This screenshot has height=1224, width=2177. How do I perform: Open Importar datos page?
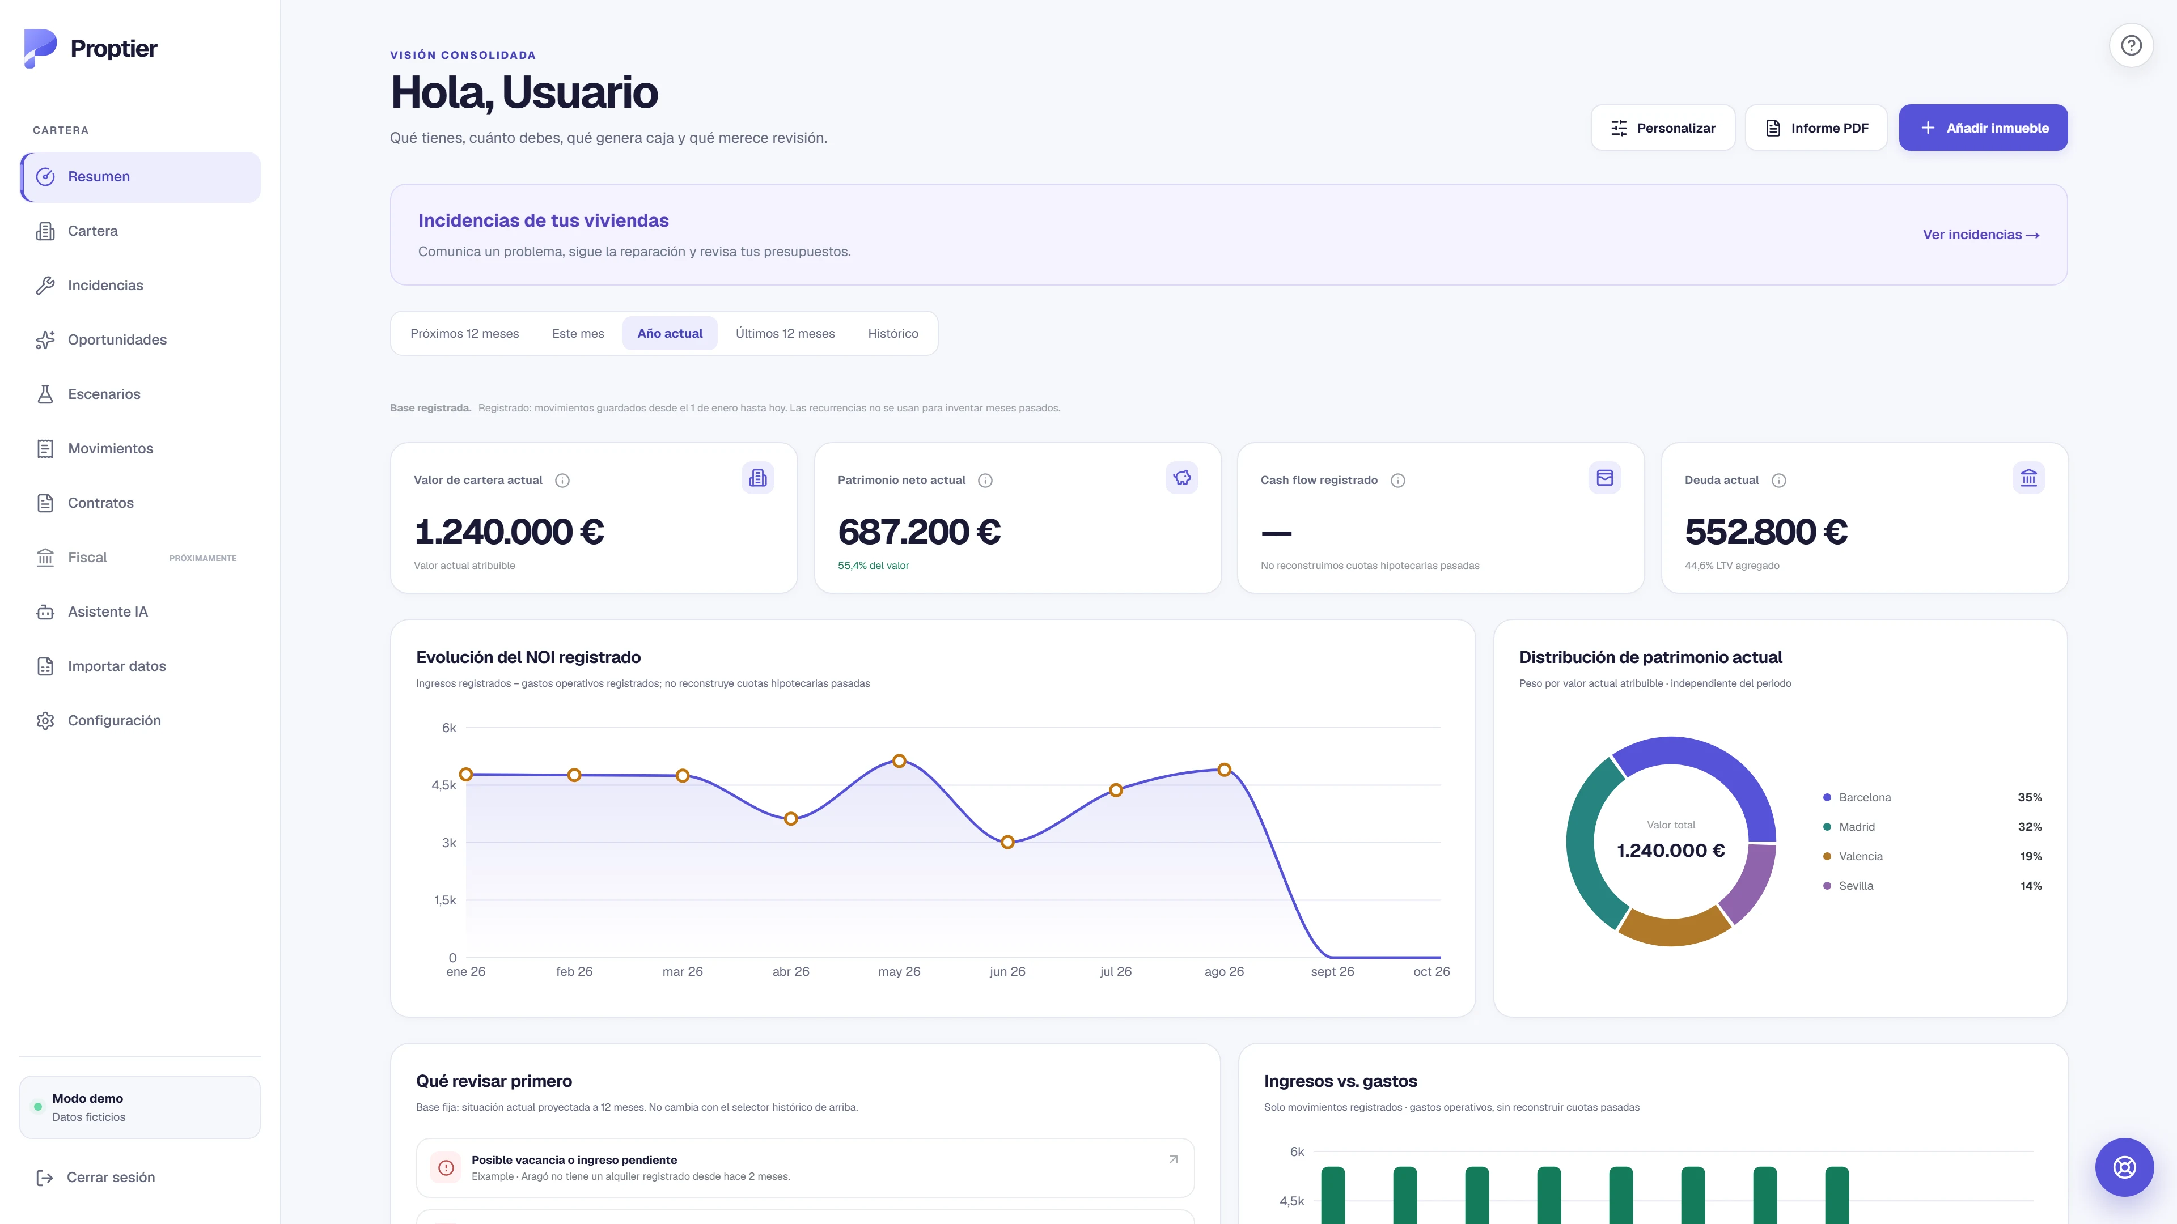140,666
